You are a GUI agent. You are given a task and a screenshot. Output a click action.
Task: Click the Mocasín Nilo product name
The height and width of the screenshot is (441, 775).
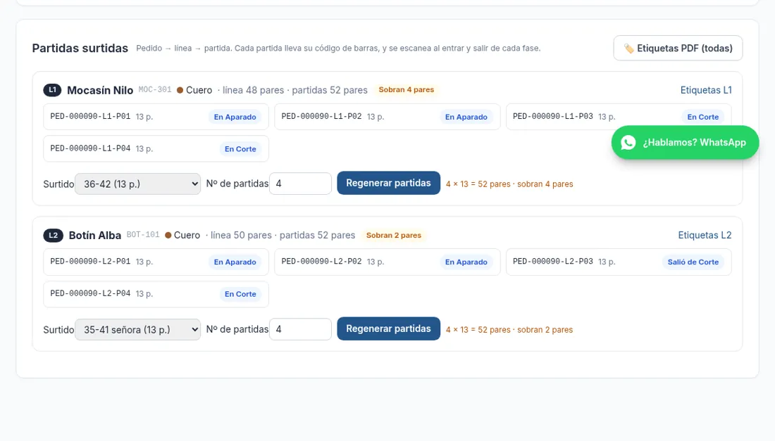click(100, 90)
